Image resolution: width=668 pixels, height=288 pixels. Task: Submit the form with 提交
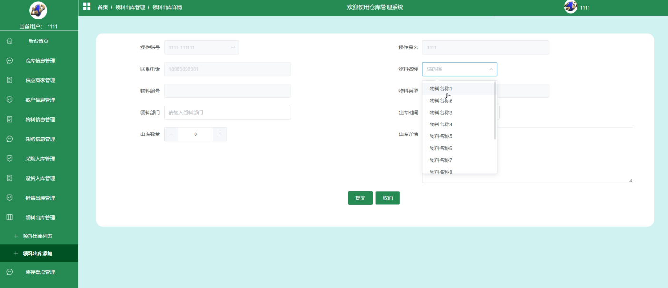[360, 198]
